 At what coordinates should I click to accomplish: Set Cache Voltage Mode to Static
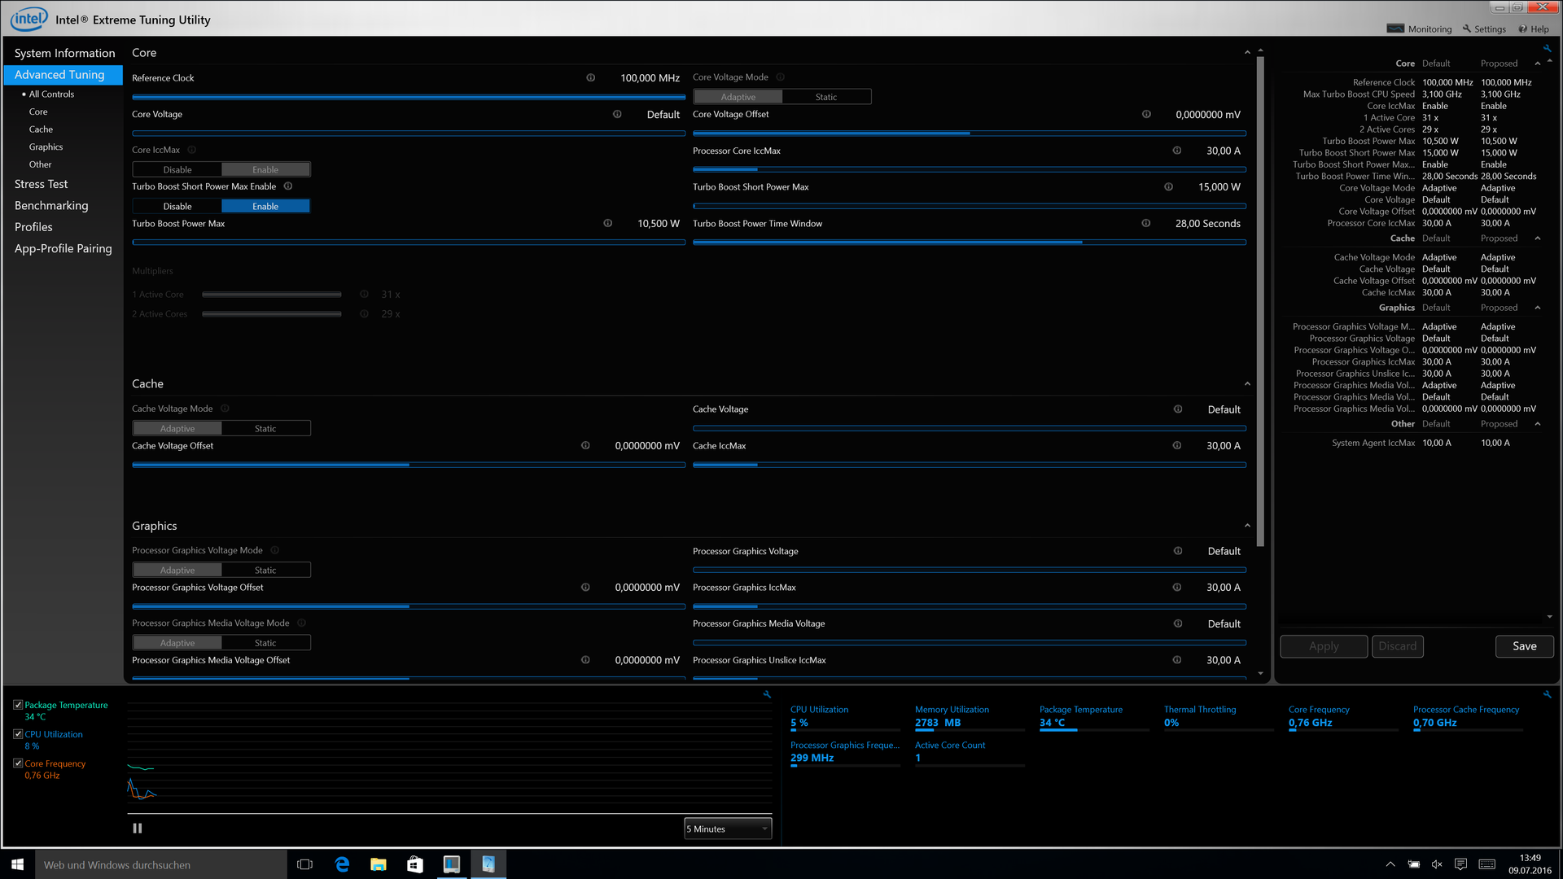tap(265, 428)
